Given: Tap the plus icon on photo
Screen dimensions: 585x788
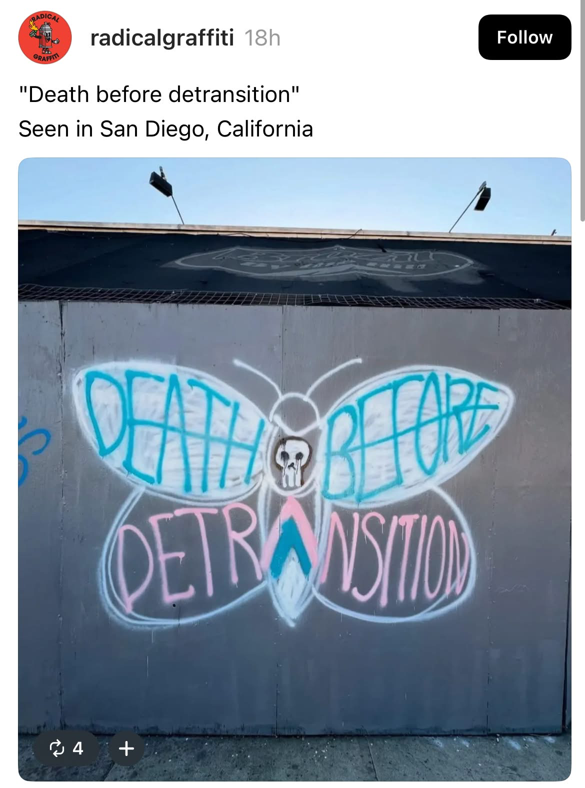Looking at the screenshot, I should (126, 748).
